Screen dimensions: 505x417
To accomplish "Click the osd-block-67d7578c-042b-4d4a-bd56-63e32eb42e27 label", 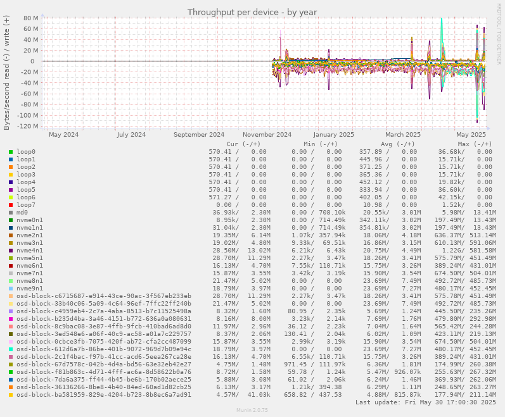I will tap(104, 364).
